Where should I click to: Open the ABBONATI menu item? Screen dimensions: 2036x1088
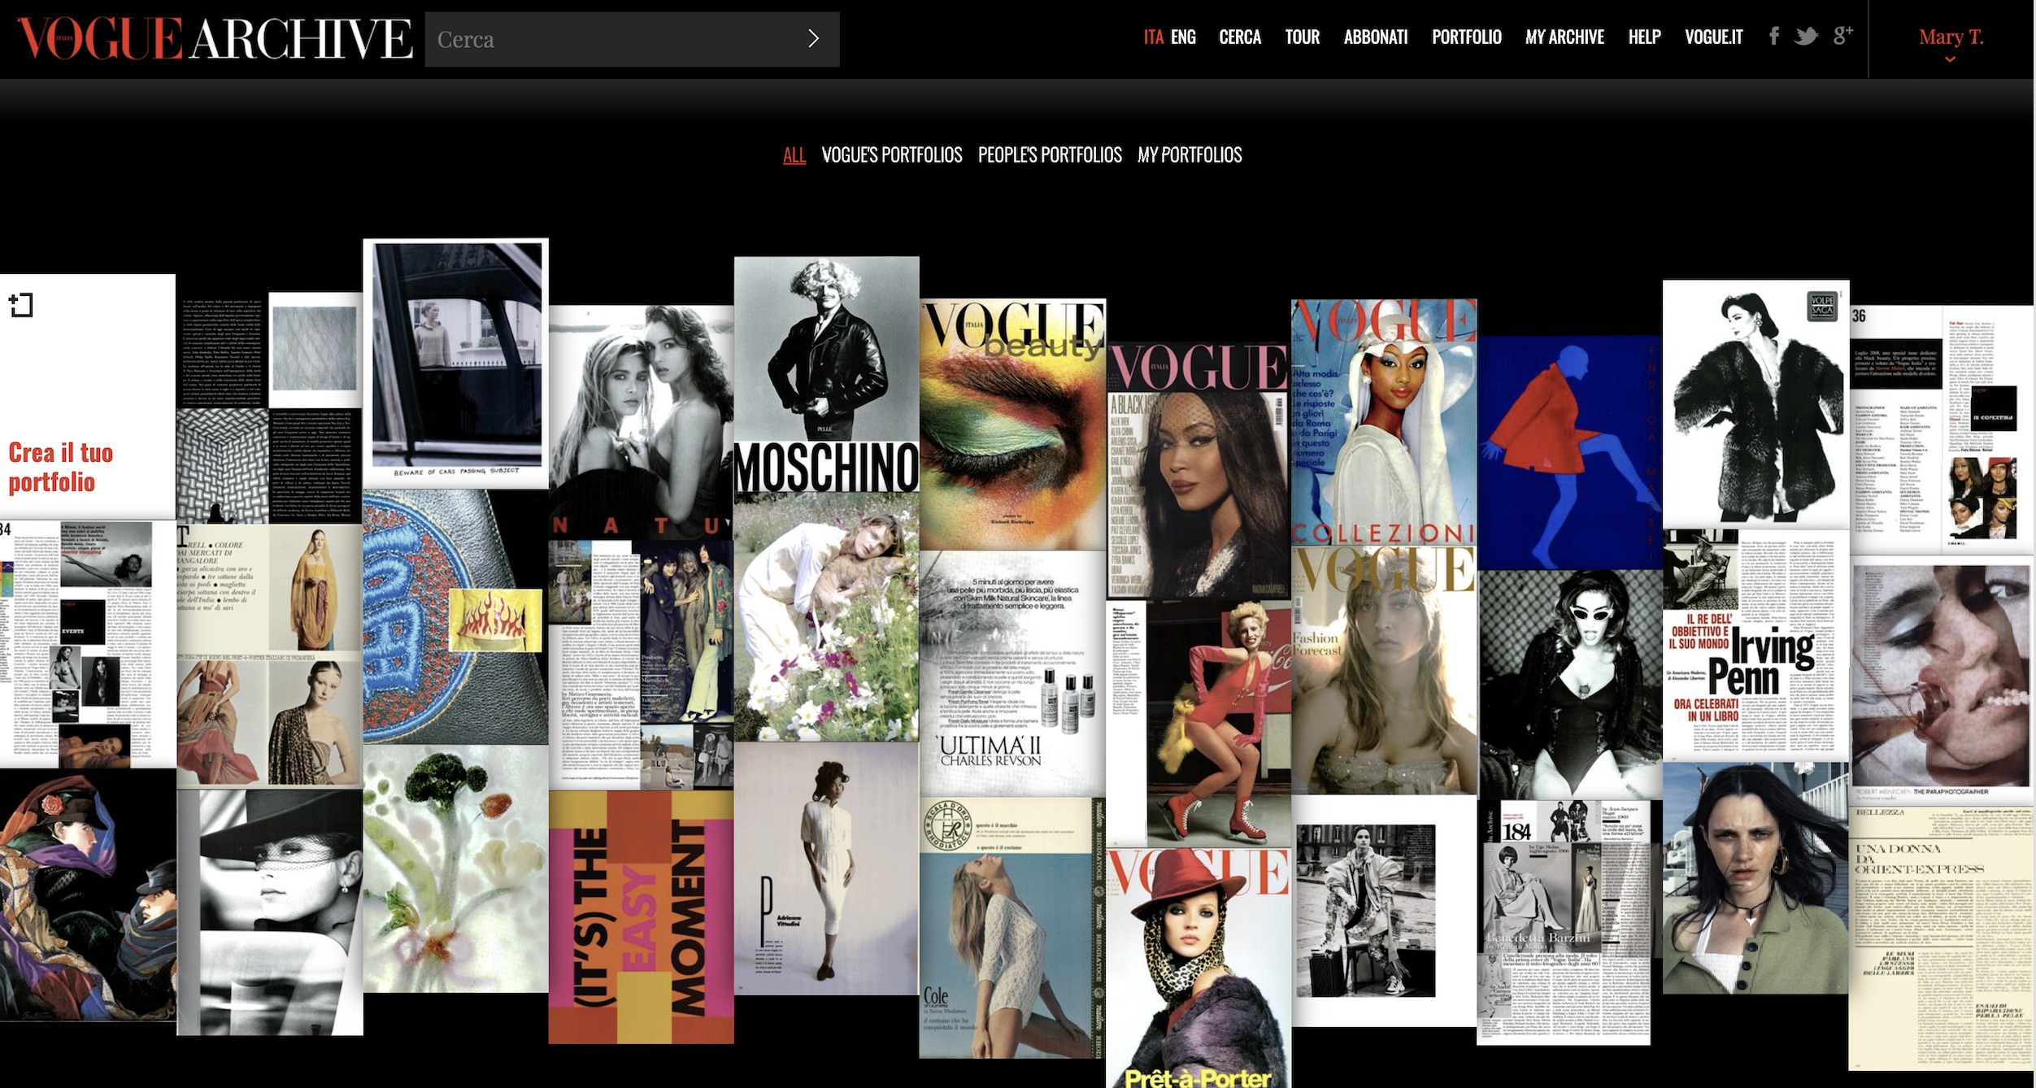[x=1375, y=37]
